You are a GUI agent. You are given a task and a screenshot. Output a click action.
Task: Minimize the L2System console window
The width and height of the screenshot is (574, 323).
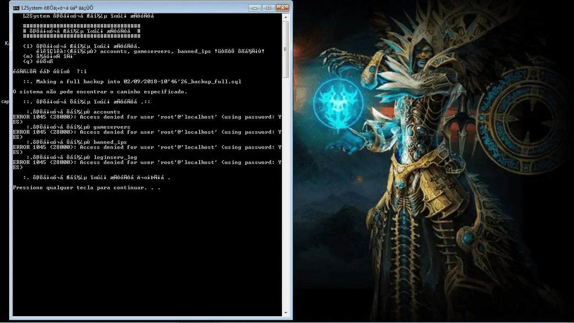pyautogui.click(x=255, y=8)
